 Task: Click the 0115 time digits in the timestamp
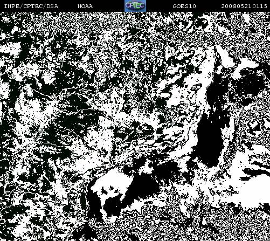260,6
